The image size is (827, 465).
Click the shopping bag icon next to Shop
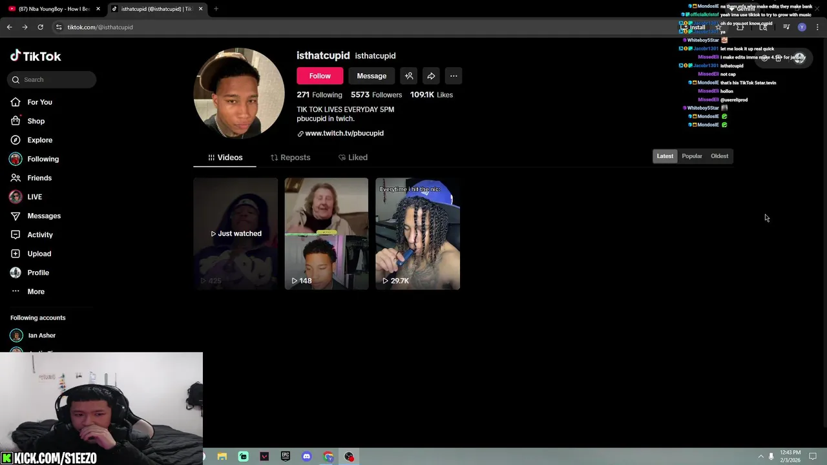[16, 121]
